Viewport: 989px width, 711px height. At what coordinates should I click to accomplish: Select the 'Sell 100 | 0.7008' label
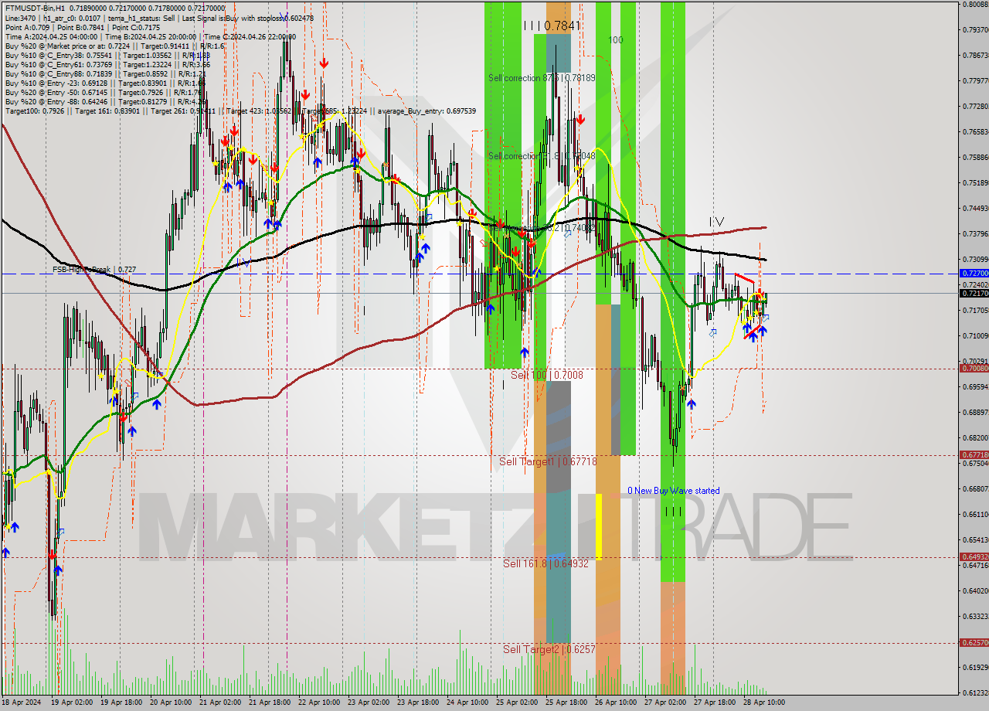[547, 375]
